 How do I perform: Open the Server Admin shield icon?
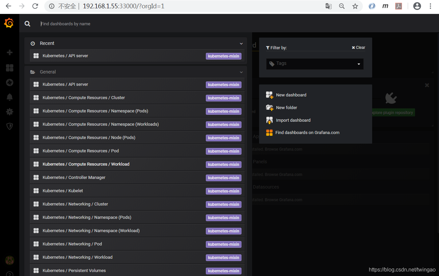click(10, 126)
